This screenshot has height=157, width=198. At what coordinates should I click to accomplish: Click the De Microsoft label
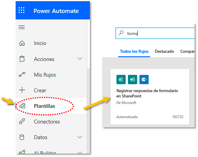point(126,103)
